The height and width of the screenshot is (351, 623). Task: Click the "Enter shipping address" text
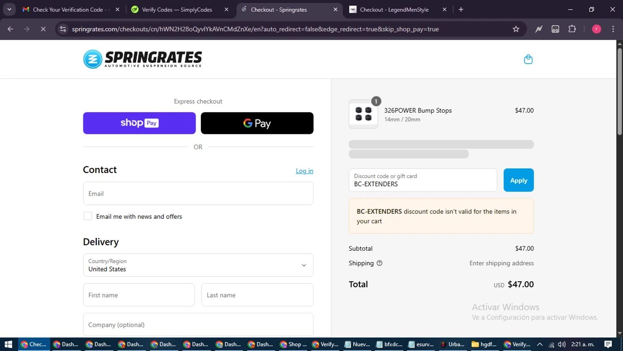coord(501,263)
